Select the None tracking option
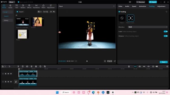Screen dimensions: 170x95 [122, 18]
